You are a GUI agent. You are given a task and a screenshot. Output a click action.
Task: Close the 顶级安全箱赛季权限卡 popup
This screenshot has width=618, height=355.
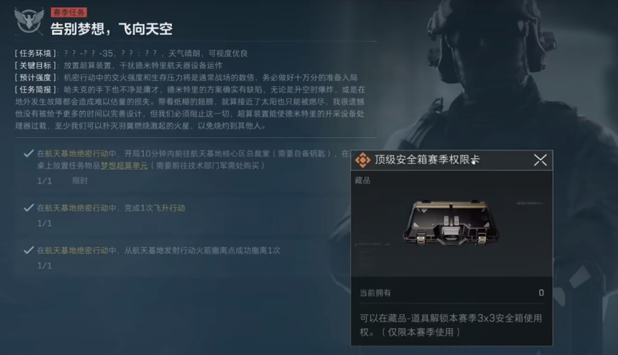click(x=540, y=160)
